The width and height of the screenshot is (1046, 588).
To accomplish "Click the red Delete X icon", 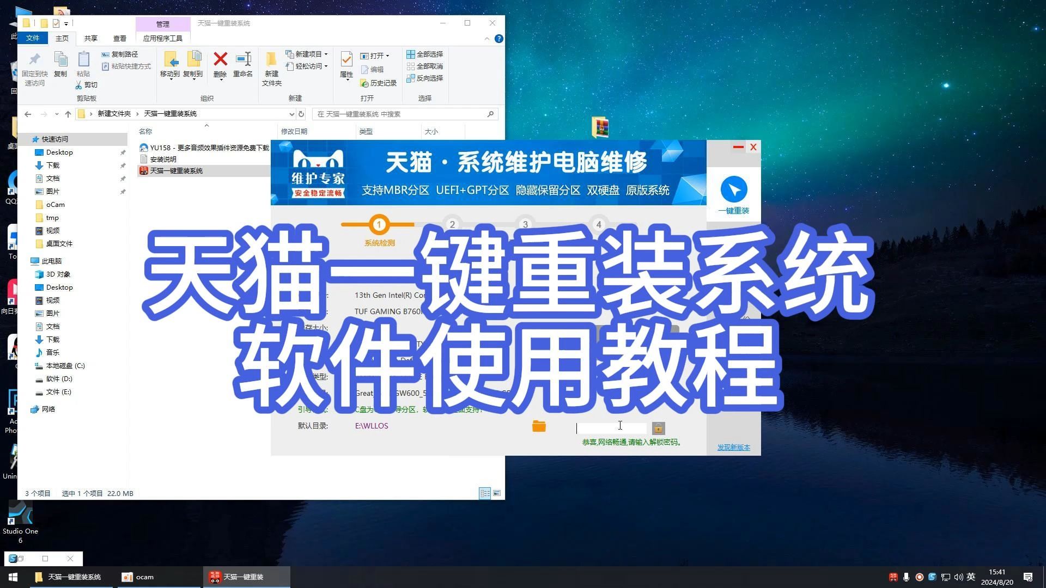I will [220, 59].
